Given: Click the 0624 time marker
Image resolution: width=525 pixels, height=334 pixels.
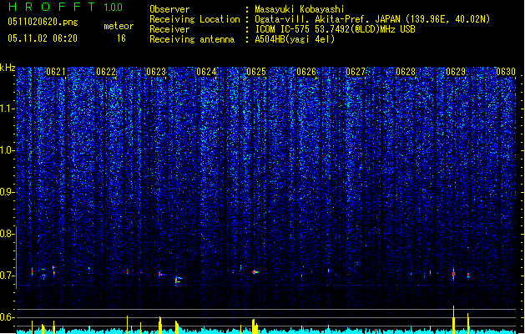Looking at the screenshot, I should pyautogui.click(x=206, y=72).
